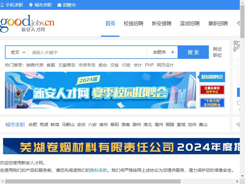
Task: Open the 千校万岗 系列招聘会 banner
Action: coord(212,103)
